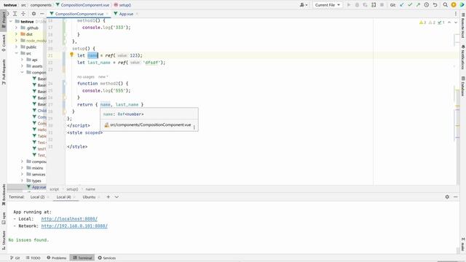Viewport: 466px width, 262px height.
Task: Open Search Everywhere magnifier icon
Action: (x=445, y=5)
